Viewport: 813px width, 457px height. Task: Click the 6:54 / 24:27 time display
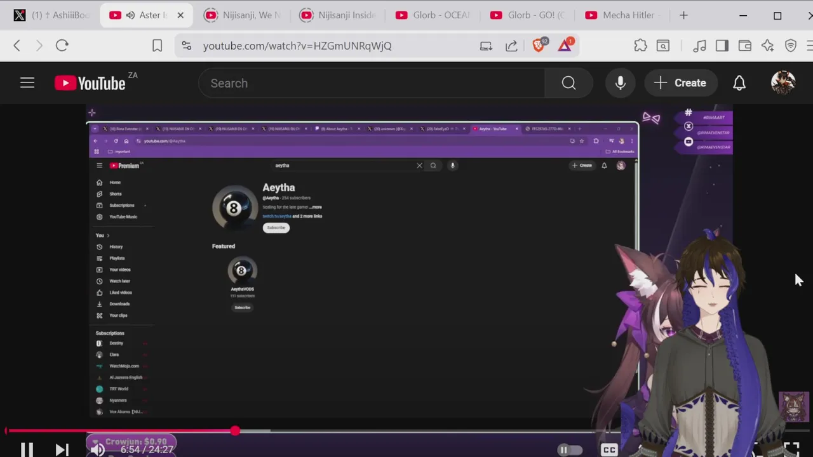[x=147, y=449]
